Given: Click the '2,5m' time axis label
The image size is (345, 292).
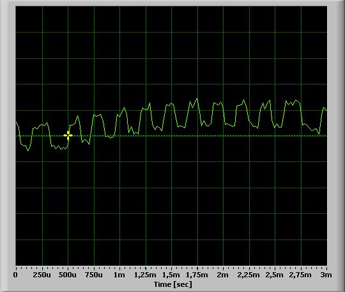Looking at the screenshot, I should coord(274,275).
